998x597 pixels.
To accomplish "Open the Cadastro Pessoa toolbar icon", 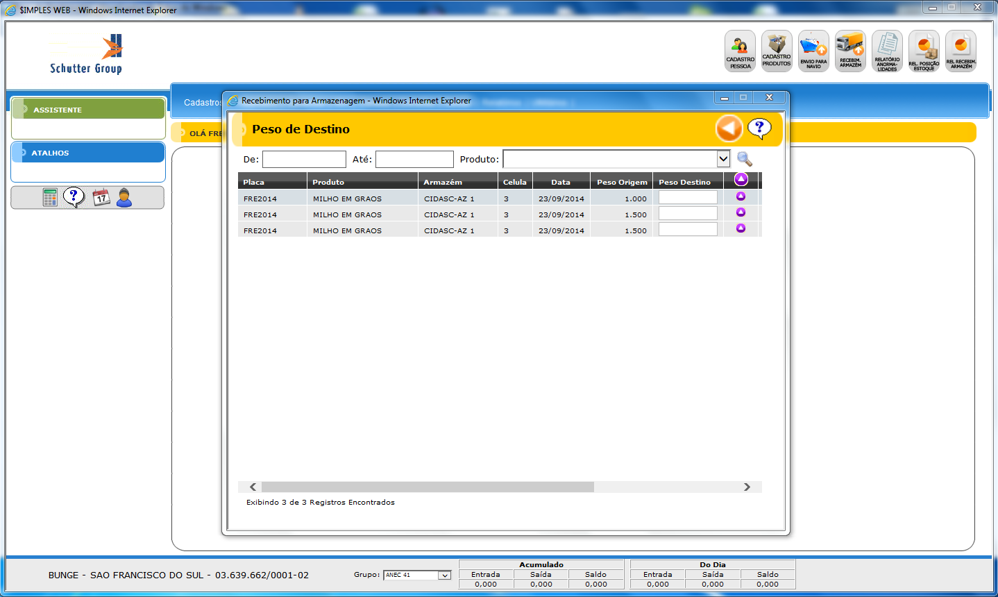I will [x=740, y=51].
